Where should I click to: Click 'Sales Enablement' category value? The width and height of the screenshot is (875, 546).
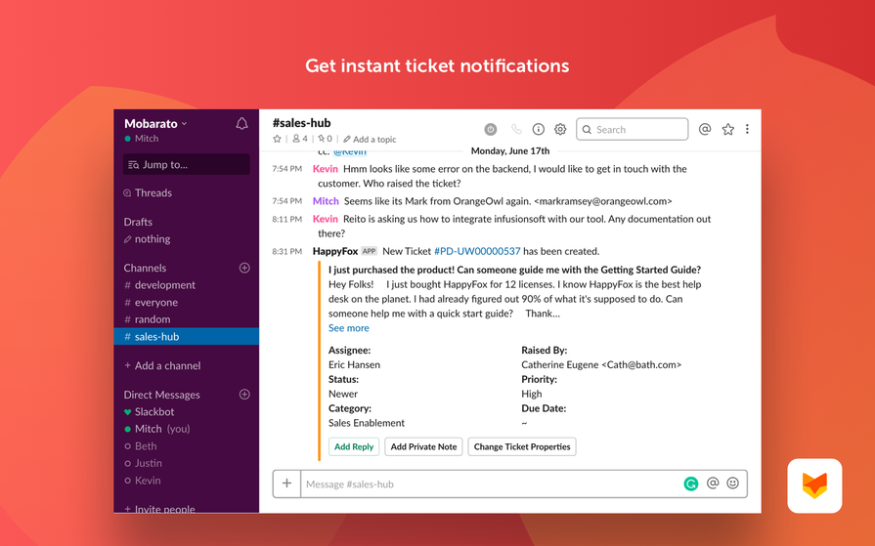tap(367, 423)
